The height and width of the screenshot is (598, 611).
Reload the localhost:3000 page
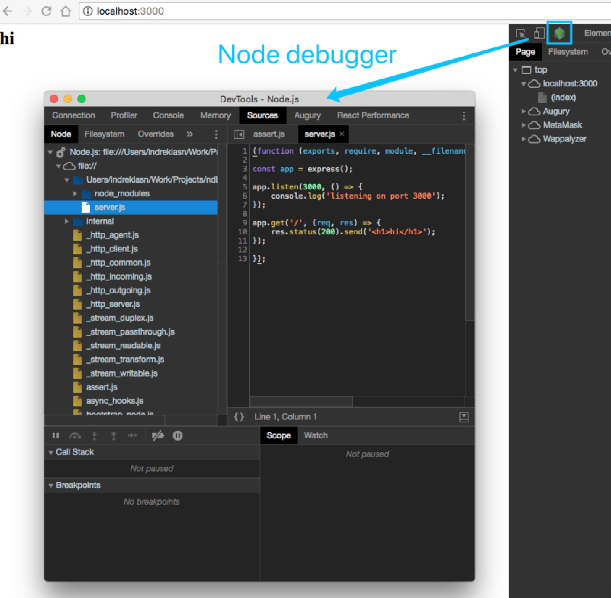pos(46,11)
